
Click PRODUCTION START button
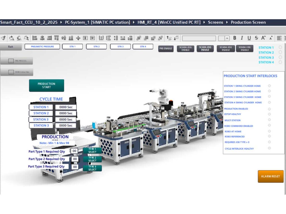pyautogui.click(x=47, y=86)
